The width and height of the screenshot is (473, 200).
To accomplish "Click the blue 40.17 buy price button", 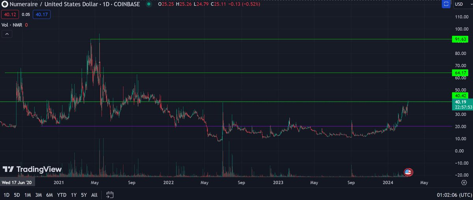I will pos(43,14).
